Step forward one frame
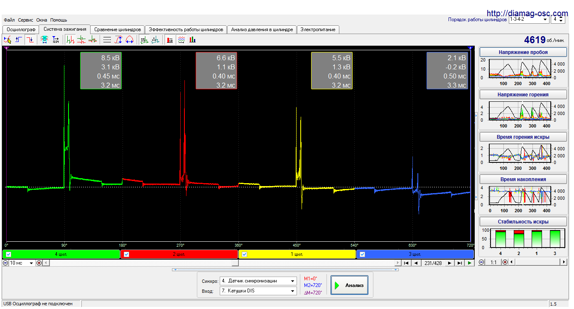Screen dimensions: 574x309 450,263
